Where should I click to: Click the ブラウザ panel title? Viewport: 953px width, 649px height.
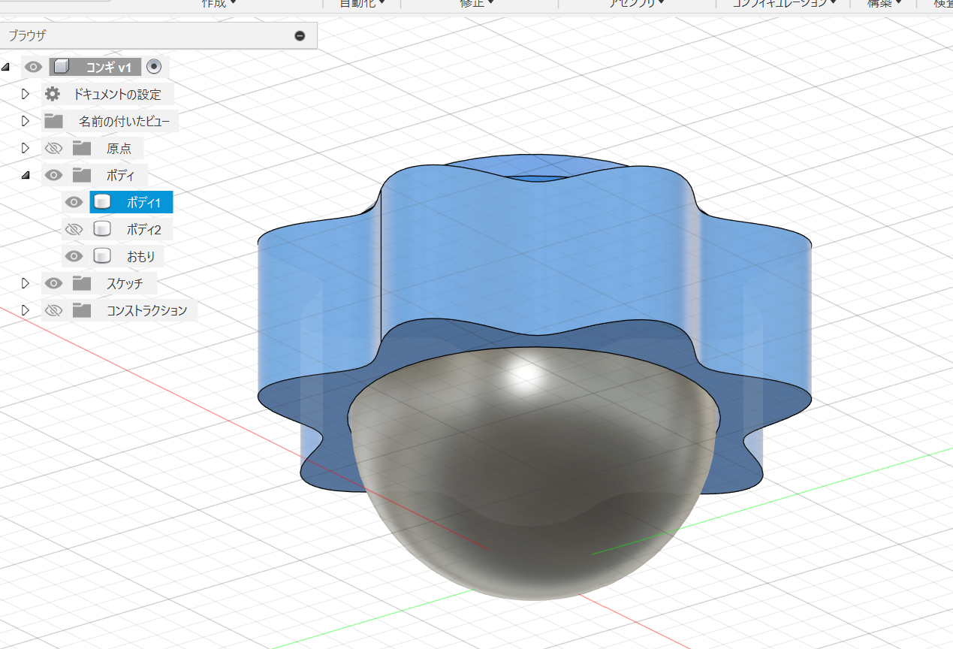27,35
